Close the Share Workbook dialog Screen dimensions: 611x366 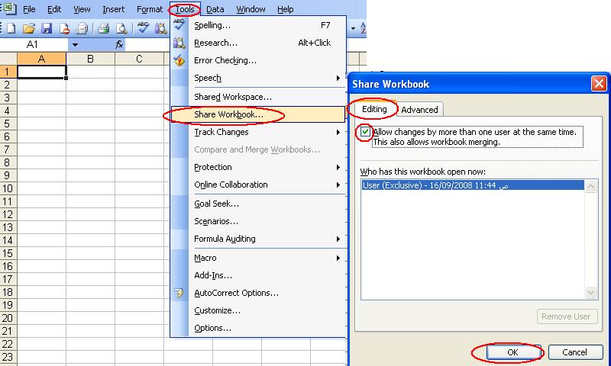pos(599,84)
